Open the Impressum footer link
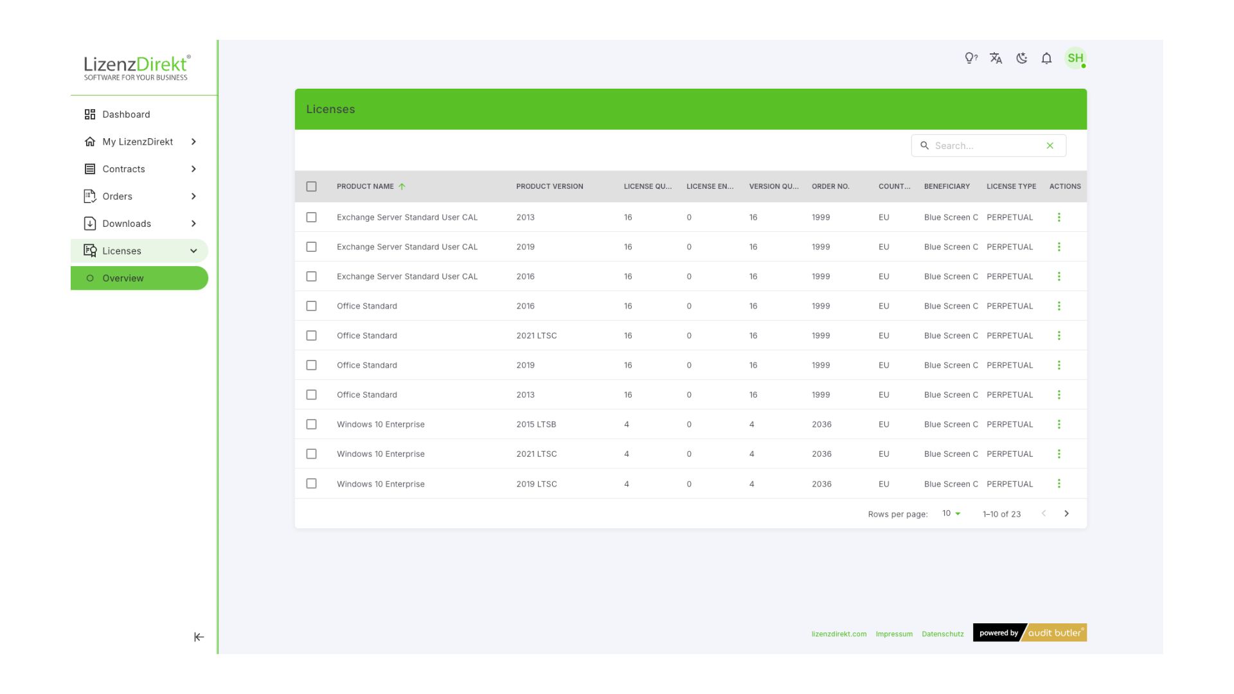The image size is (1234, 694). click(x=893, y=634)
